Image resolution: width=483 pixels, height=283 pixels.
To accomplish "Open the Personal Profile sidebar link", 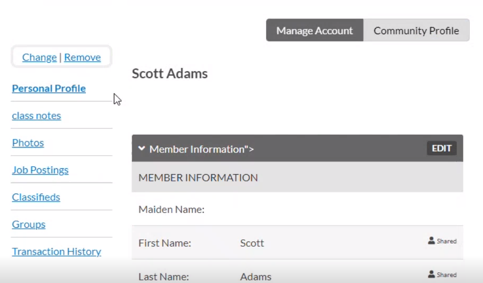I will (x=49, y=88).
